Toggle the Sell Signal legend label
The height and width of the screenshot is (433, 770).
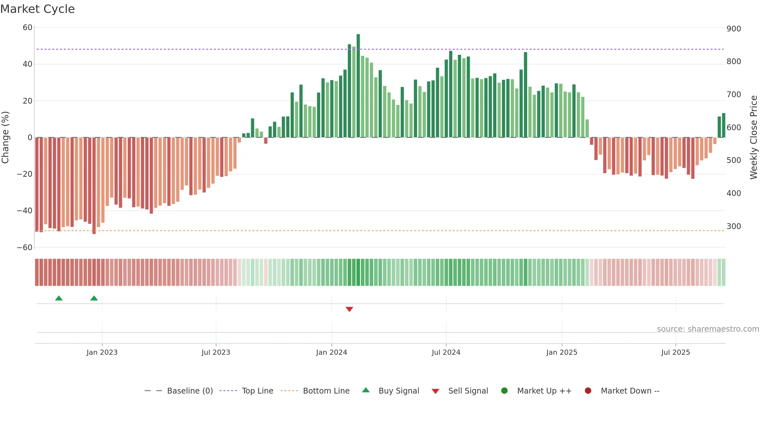[468, 391]
